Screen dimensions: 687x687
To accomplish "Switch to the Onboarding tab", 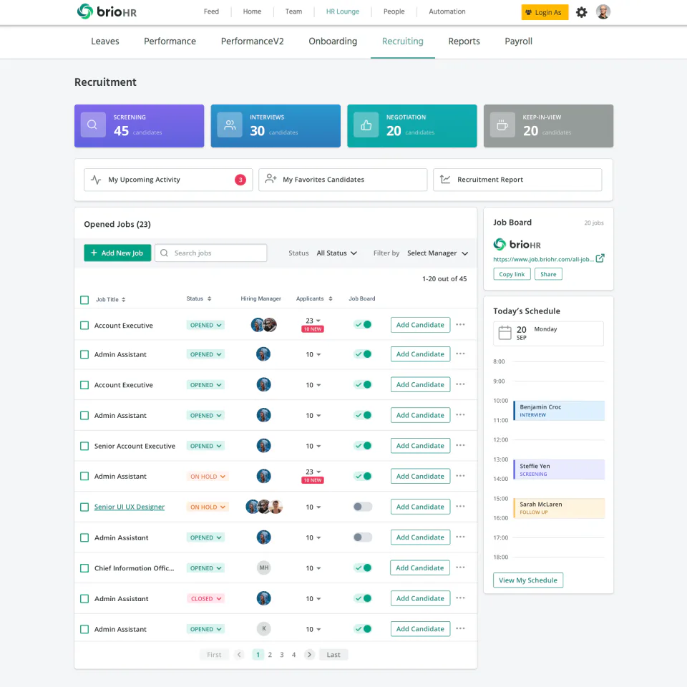I will (x=333, y=42).
